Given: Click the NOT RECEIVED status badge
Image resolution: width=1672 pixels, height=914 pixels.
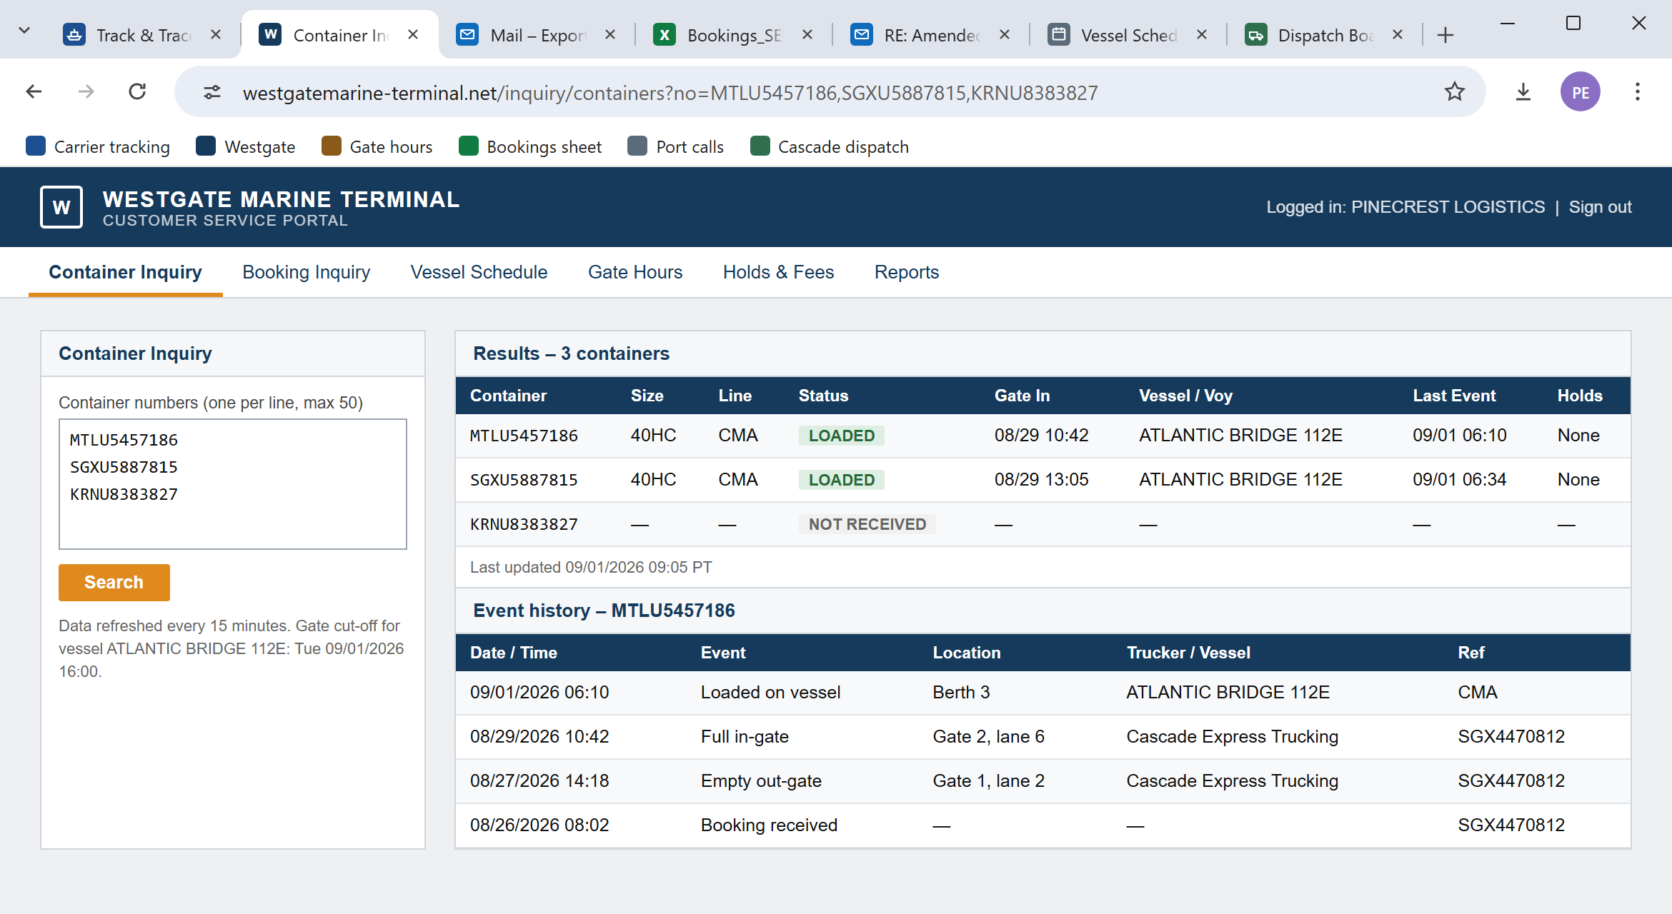Looking at the screenshot, I should [867, 524].
